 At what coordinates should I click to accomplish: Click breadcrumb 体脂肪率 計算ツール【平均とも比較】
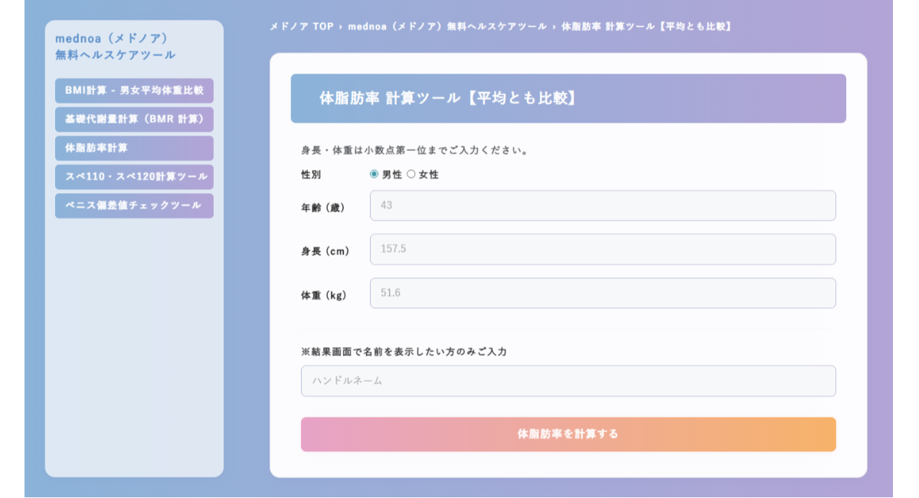click(x=648, y=26)
